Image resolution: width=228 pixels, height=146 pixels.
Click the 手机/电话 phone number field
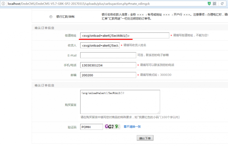point(108,65)
